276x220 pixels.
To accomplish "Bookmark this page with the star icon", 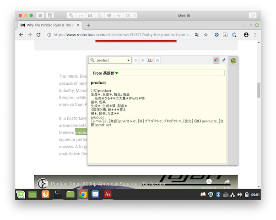I will coord(206,35).
